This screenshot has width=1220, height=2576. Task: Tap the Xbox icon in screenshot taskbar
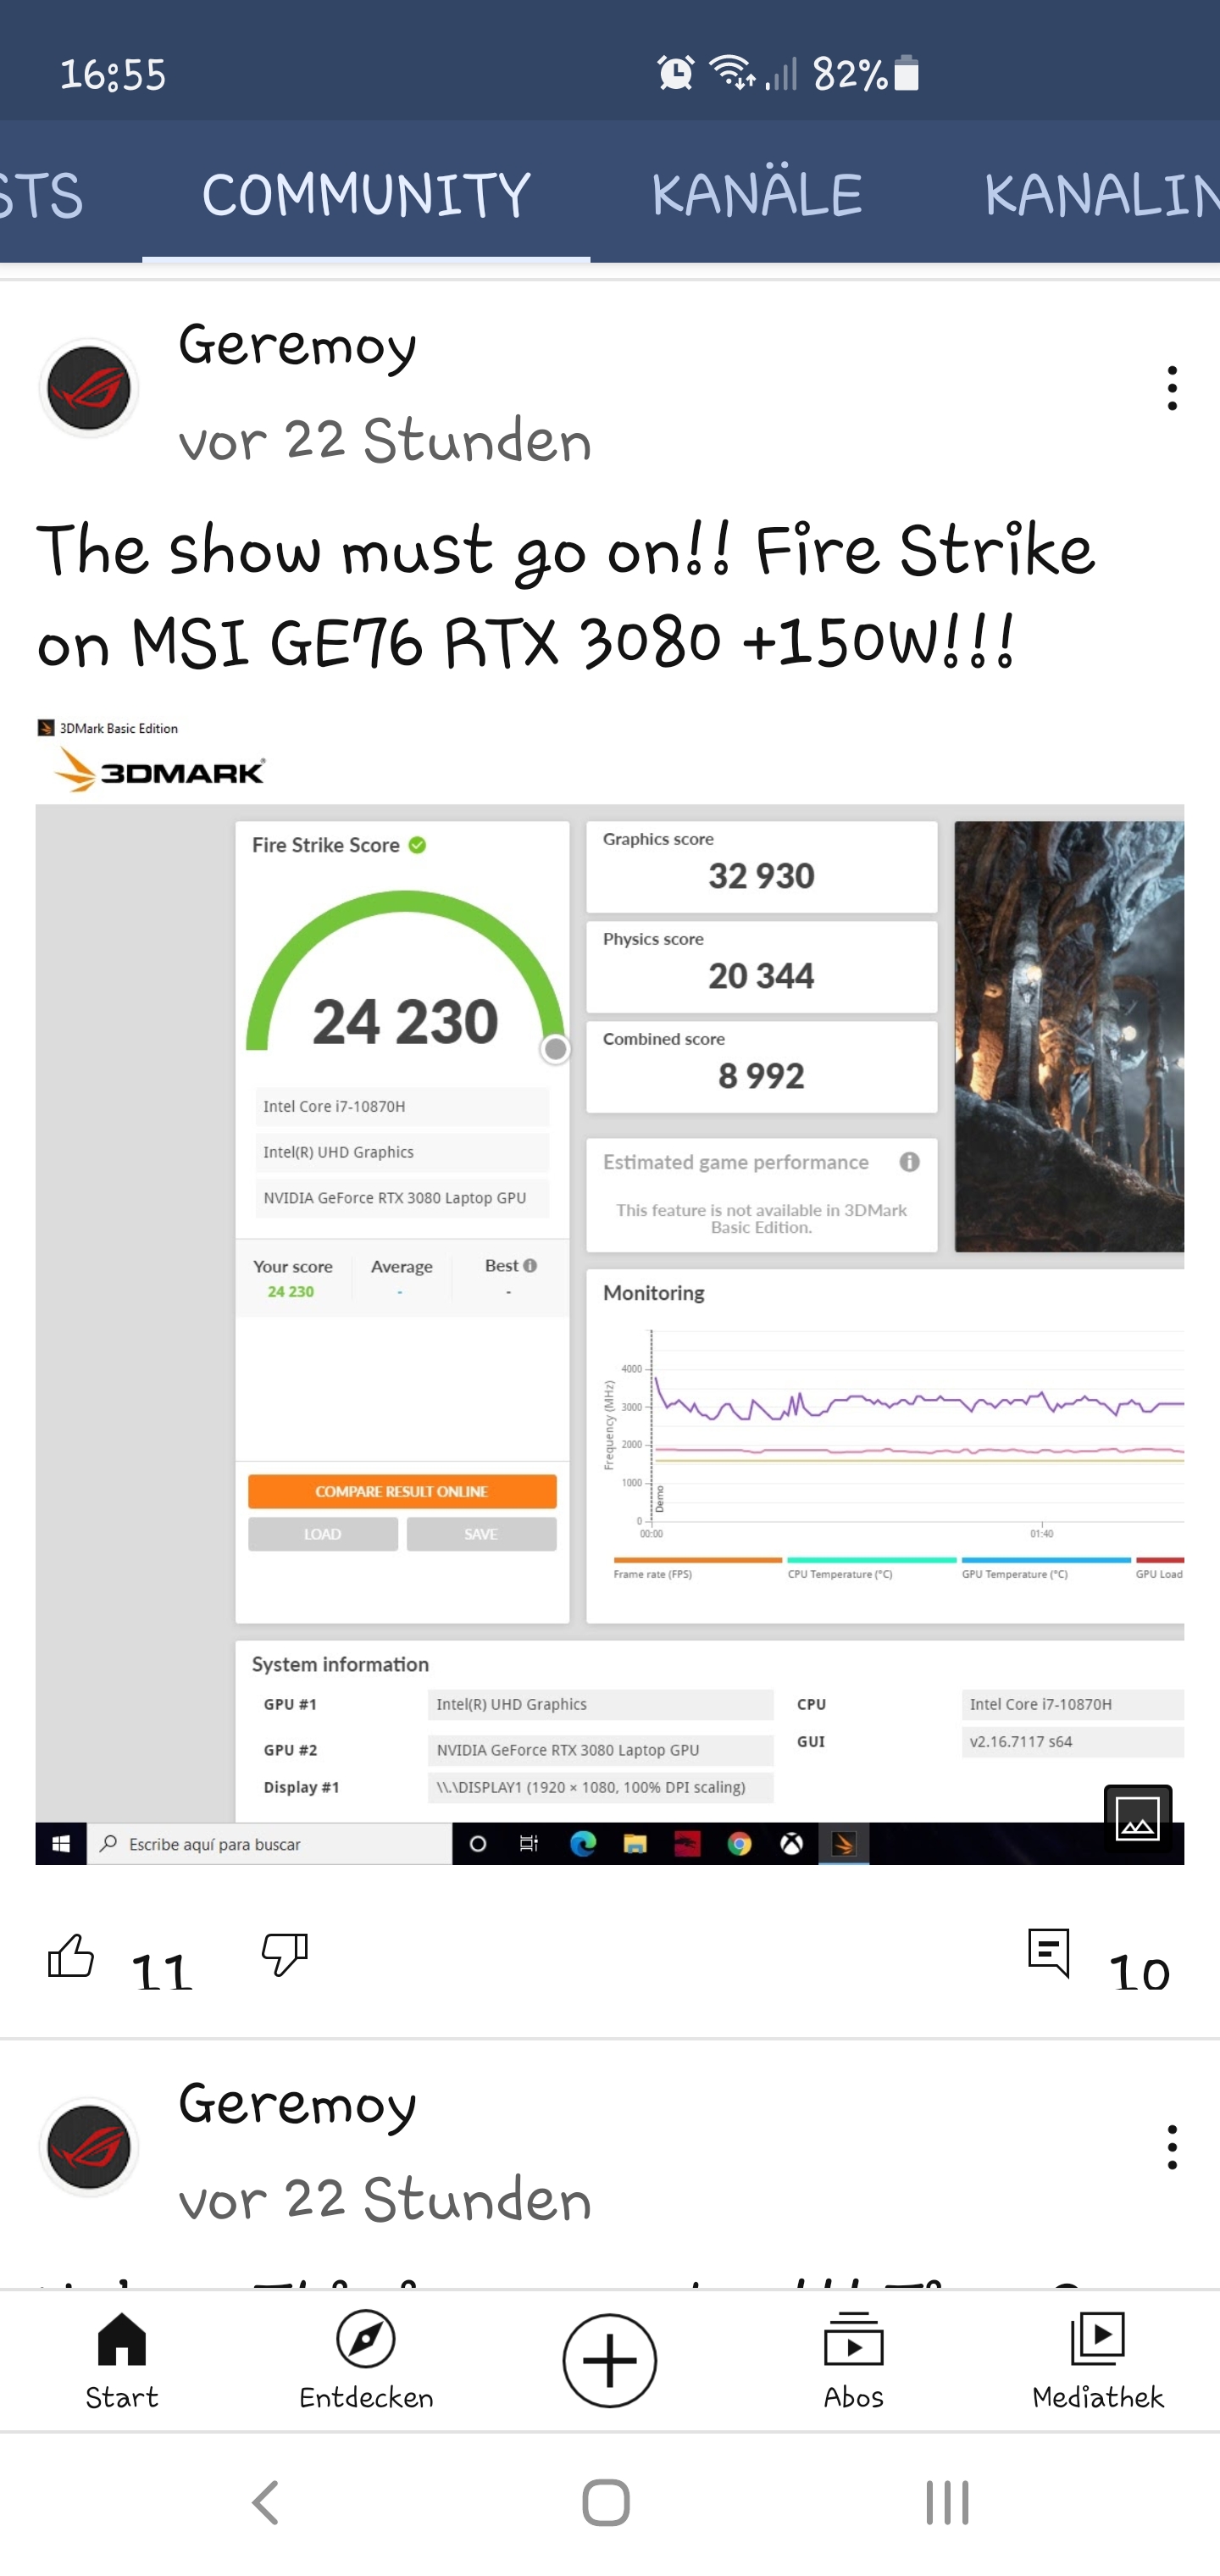791,1843
